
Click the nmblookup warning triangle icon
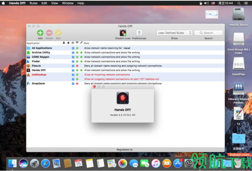click(x=28, y=75)
